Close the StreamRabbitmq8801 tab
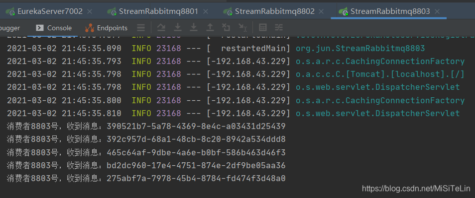The height and width of the screenshot is (198, 475). pyautogui.click(x=206, y=12)
